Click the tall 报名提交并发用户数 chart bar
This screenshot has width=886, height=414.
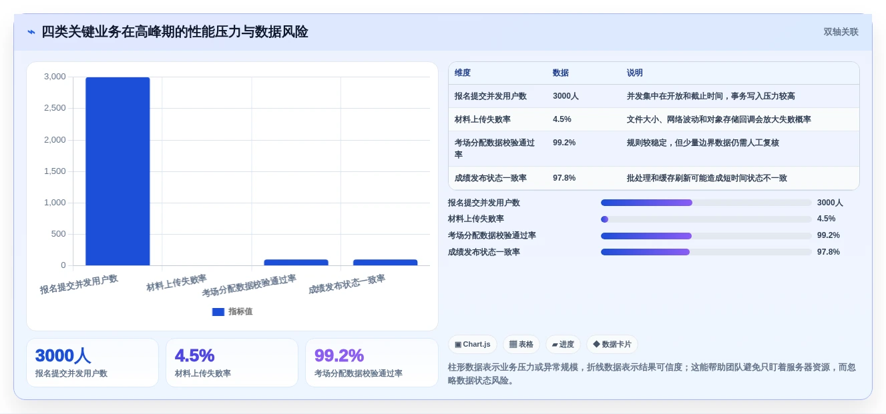[x=118, y=171]
